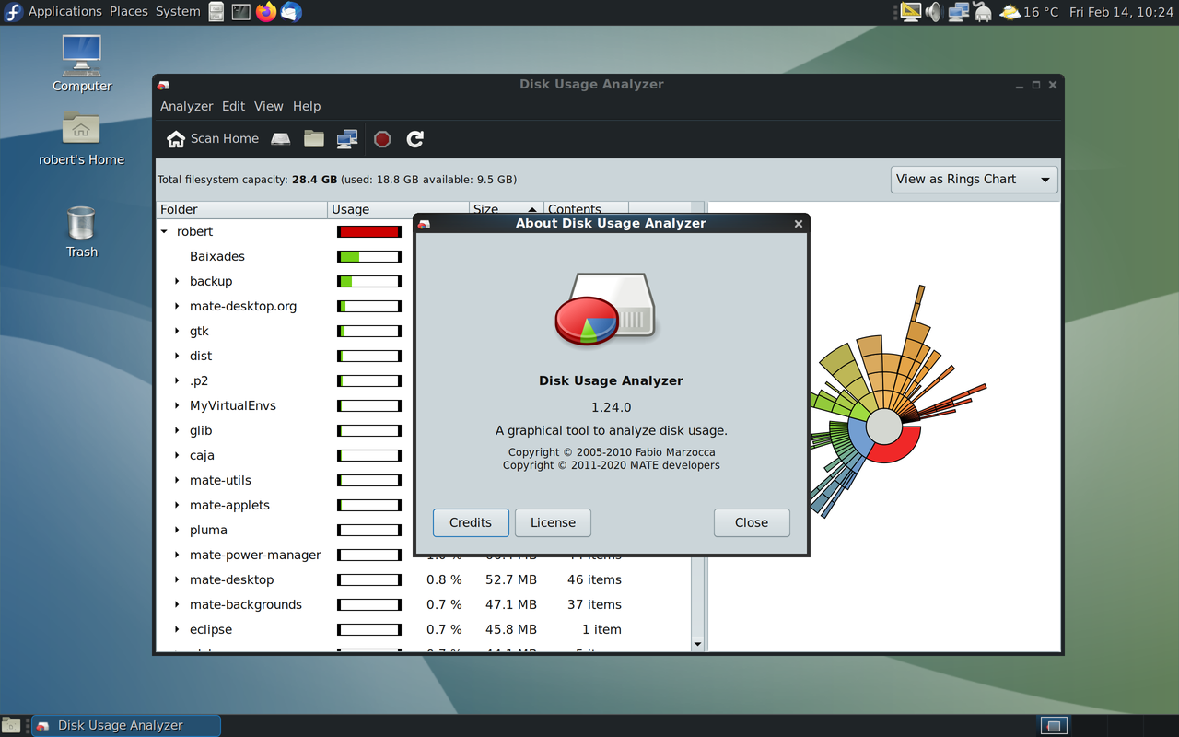Select the eclipse folder row
The image size is (1179, 737).
423,629
